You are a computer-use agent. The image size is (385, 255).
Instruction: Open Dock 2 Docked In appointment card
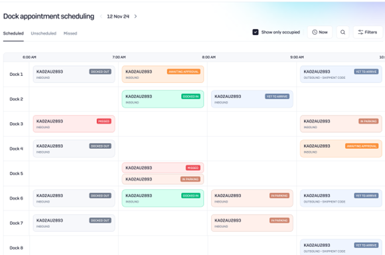[163, 99]
